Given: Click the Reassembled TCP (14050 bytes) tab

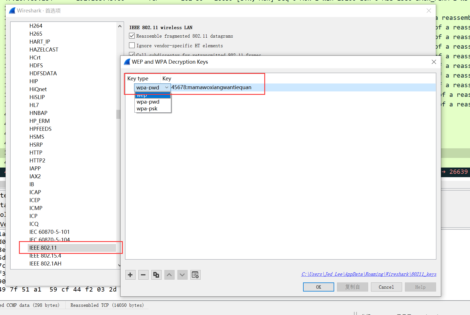Looking at the screenshot, I should 107,305.
